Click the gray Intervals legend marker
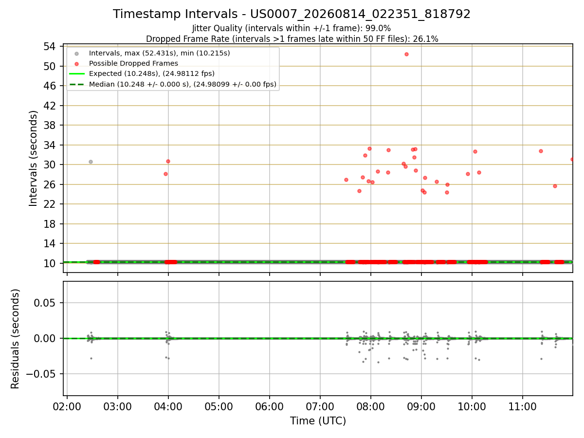The image size is (584, 438). pos(77,53)
